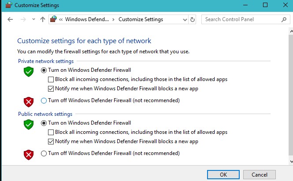This screenshot has height=181, width=293.
Task: Click the vertical scrollbar down arrow
Action: point(291,161)
